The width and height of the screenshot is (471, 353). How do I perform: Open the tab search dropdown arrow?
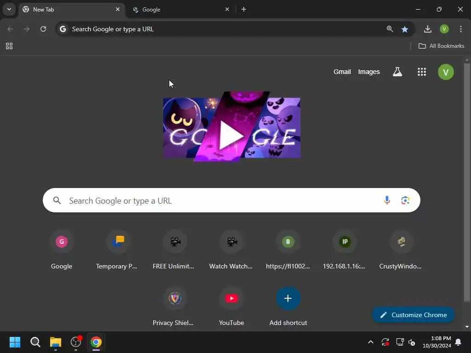(x=9, y=9)
